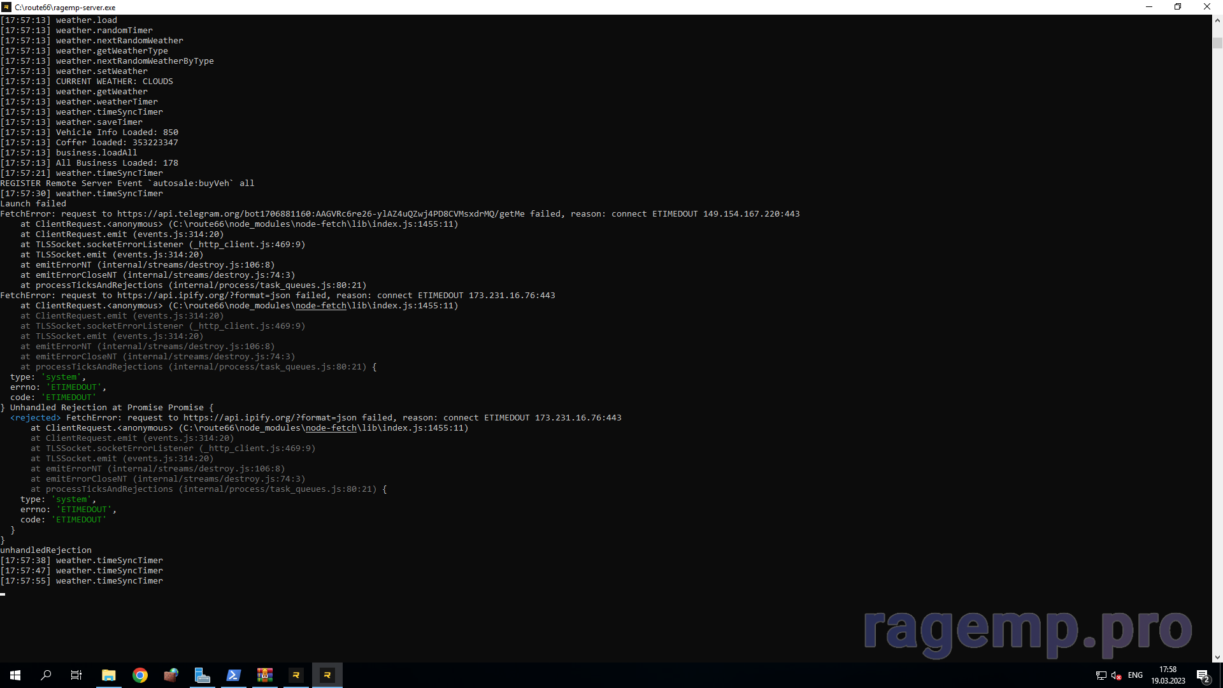The height and width of the screenshot is (688, 1223).
Task: Launch Google Chrome from the taskbar
Action: (x=140, y=675)
